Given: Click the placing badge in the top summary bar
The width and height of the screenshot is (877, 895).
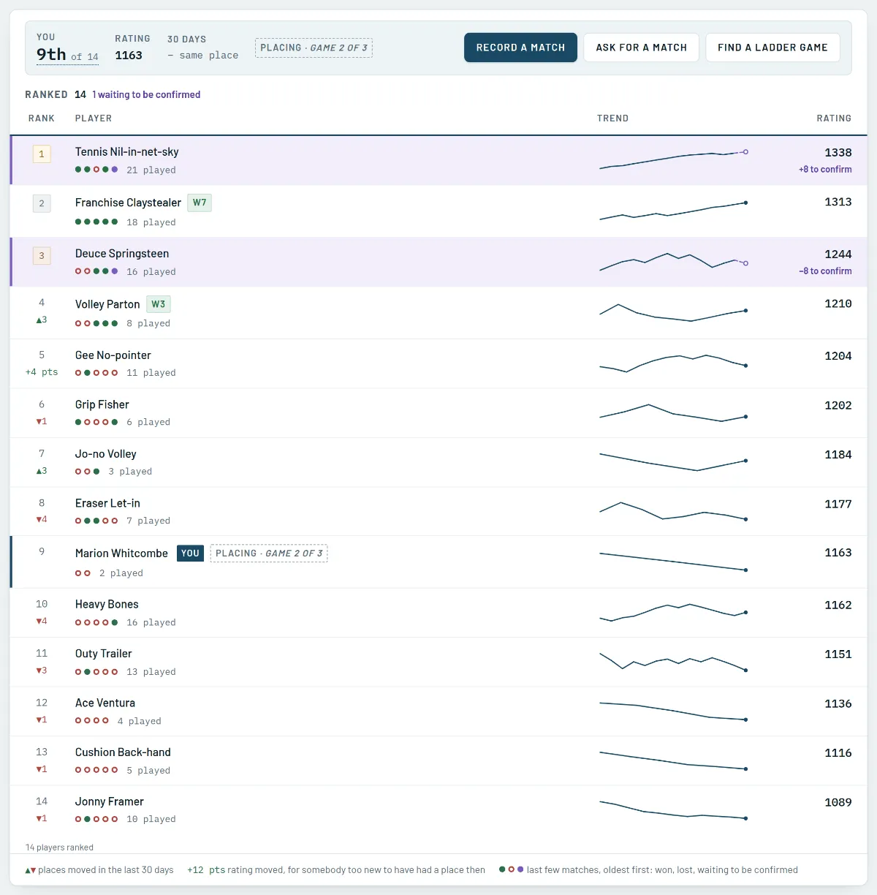Looking at the screenshot, I should click(x=314, y=48).
